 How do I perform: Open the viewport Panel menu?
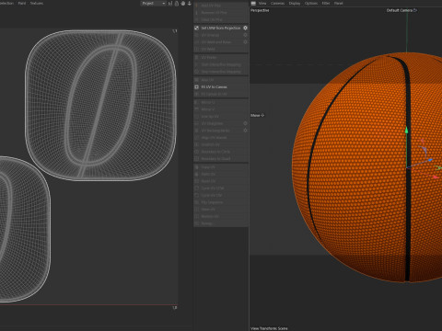[x=339, y=3]
